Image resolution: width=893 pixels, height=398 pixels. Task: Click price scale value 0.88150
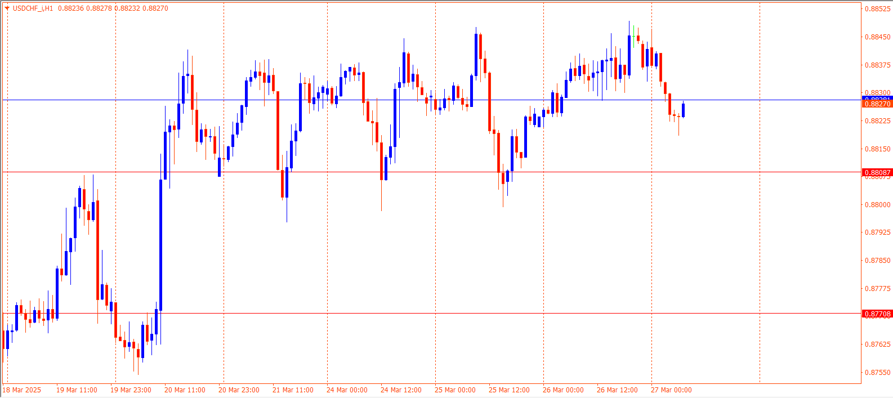[x=878, y=149]
